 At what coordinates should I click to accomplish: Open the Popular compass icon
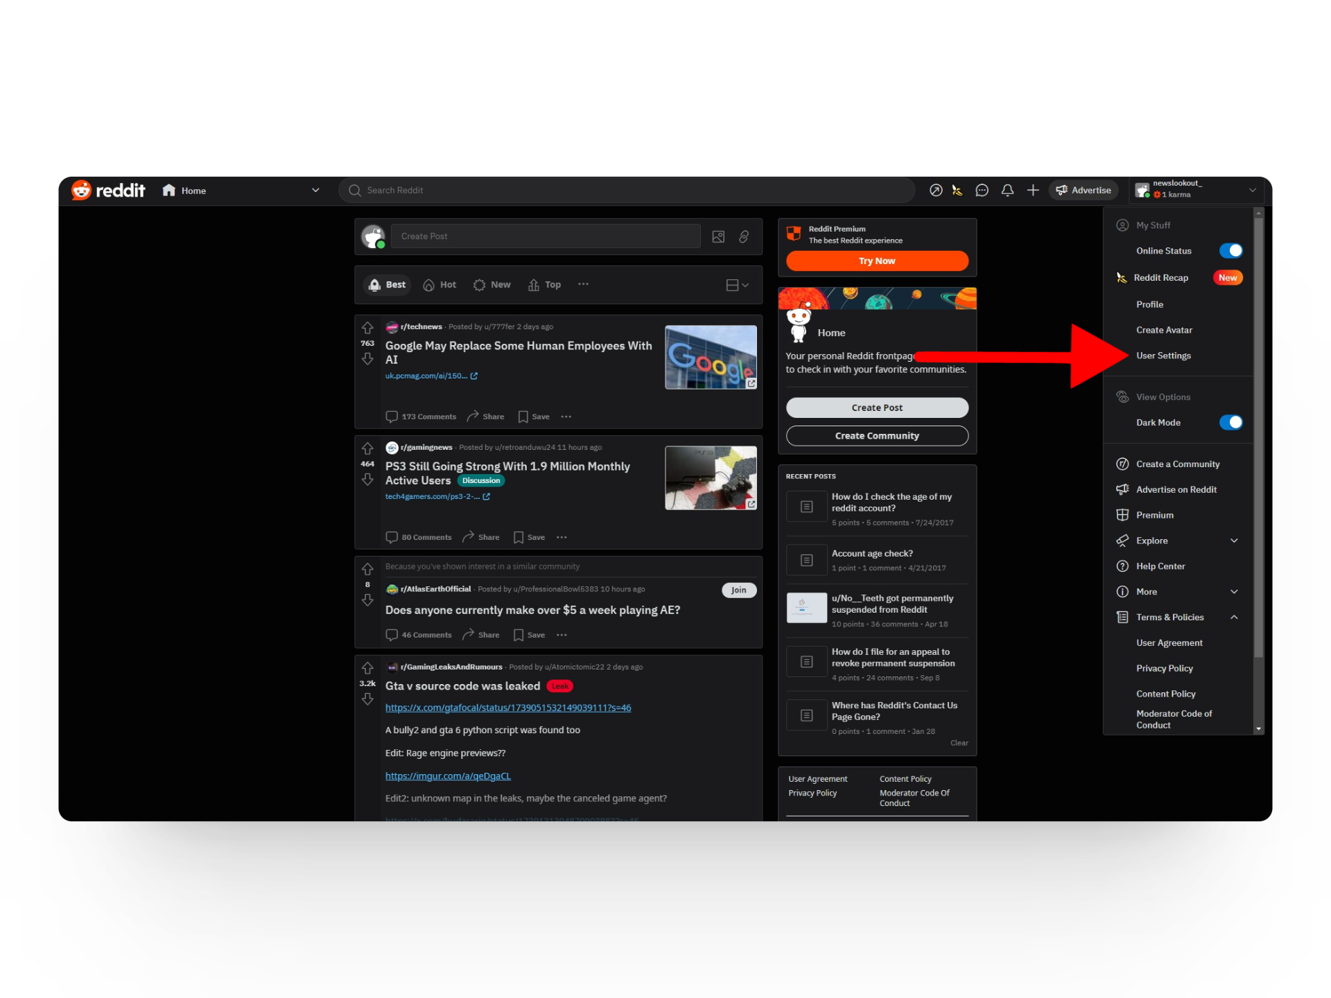point(936,190)
